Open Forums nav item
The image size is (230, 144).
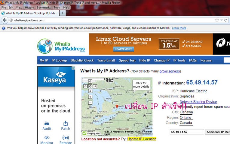tap(206, 60)
